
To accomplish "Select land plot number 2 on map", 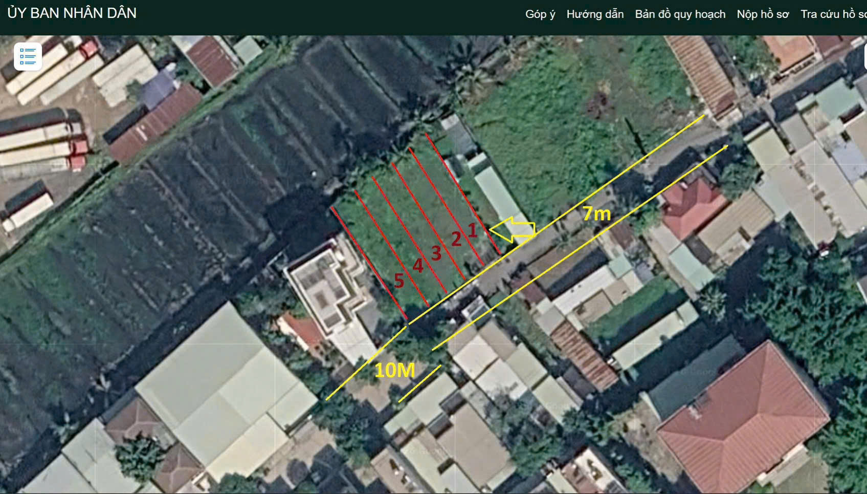I will (x=456, y=239).
